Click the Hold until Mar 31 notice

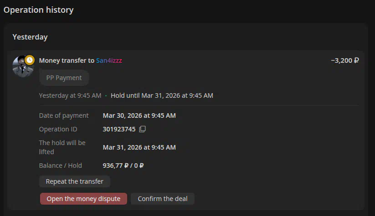162,95
